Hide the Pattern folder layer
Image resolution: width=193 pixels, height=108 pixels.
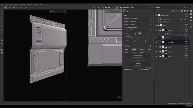[156, 25]
